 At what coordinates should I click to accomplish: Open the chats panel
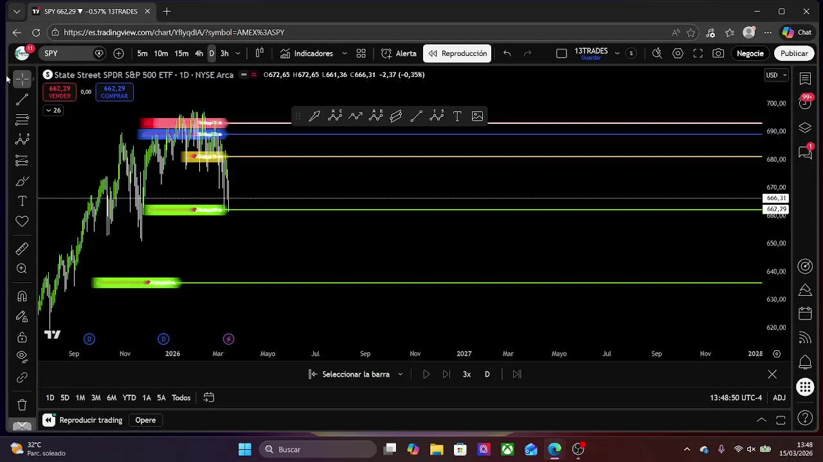click(x=805, y=152)
